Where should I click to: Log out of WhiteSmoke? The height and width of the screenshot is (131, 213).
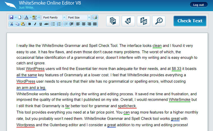199,5
